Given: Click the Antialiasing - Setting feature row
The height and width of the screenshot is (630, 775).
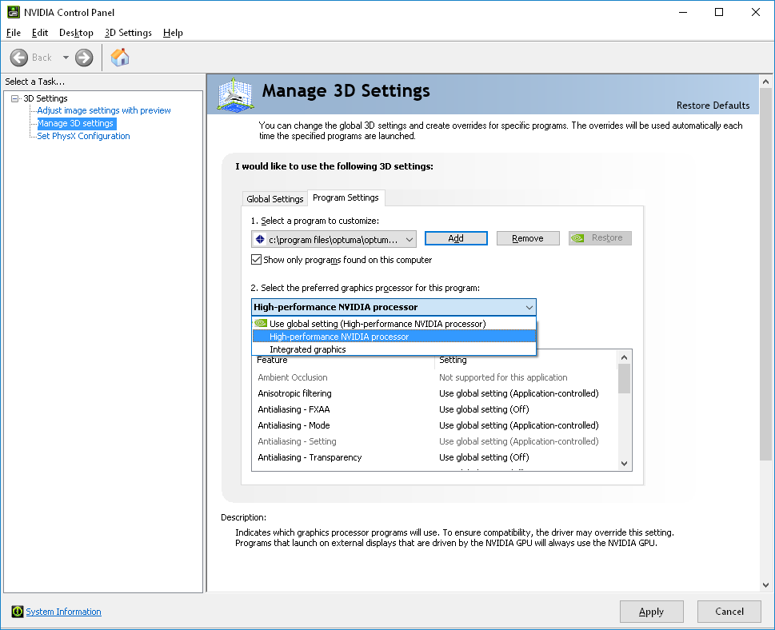Looking at the screenshot, I should (x=434, y=441).
